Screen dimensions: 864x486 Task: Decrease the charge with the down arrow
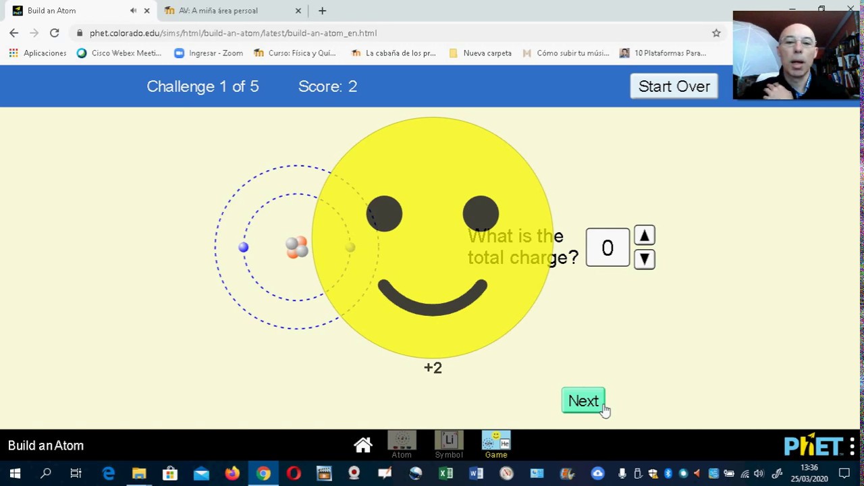point(645,259)
